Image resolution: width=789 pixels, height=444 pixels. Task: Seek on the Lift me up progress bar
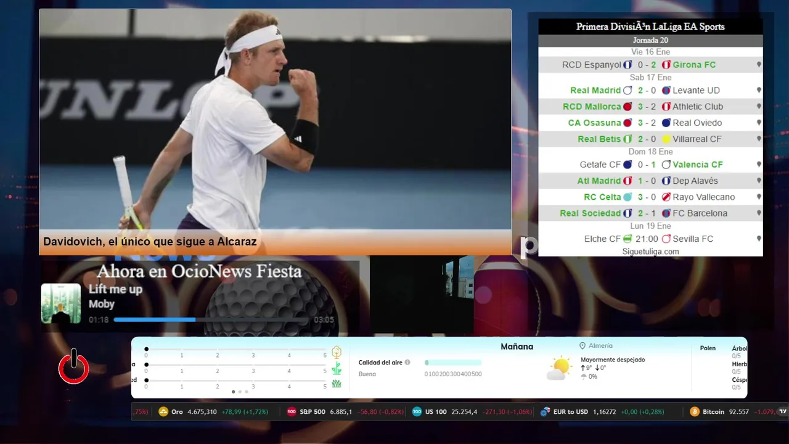coord(210,319)
